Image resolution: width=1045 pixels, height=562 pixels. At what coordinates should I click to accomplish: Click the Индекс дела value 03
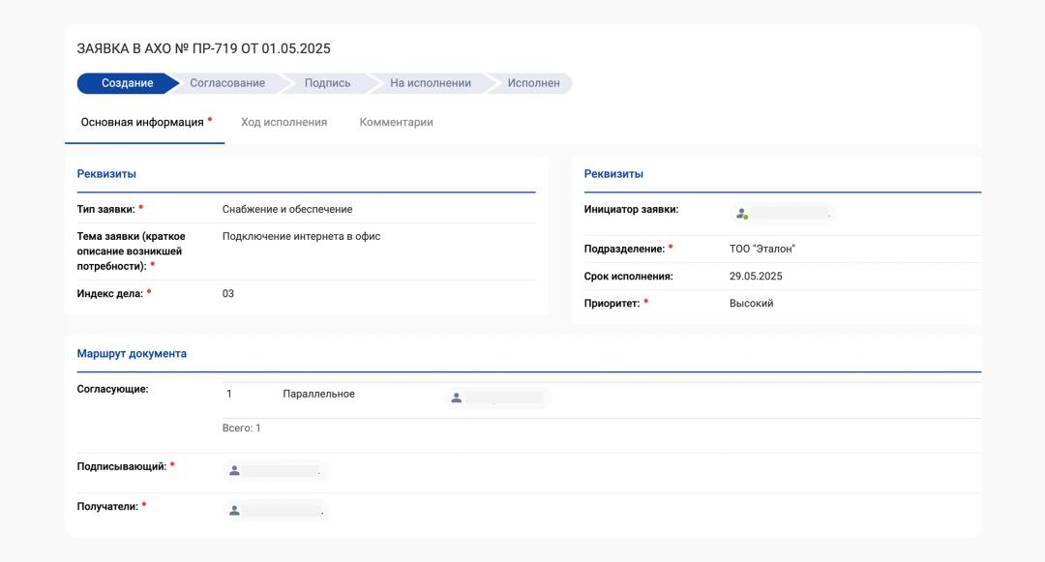228,294
